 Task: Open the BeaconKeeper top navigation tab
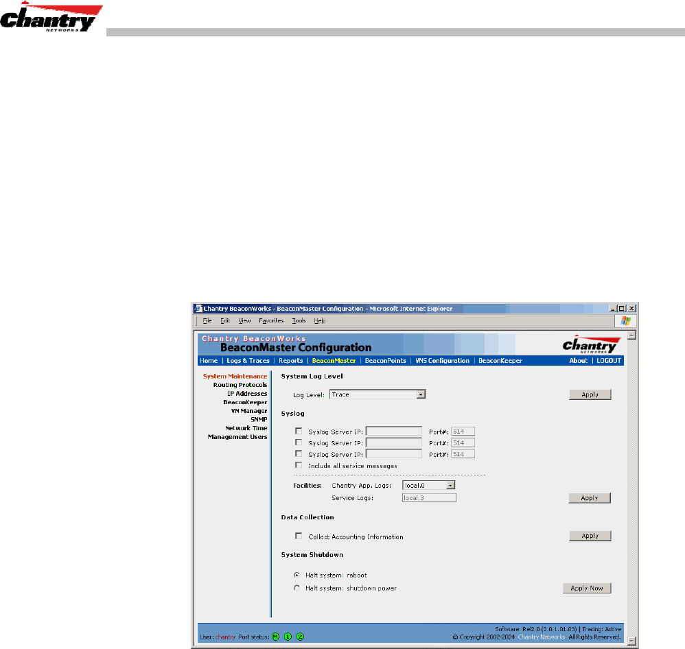(500, 361)
